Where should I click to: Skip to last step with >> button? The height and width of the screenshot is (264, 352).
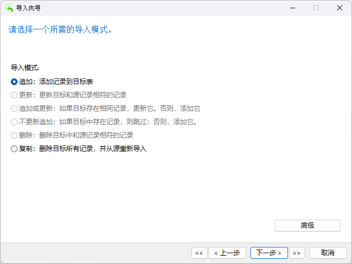pyautogui.click(x=296, y=253)
